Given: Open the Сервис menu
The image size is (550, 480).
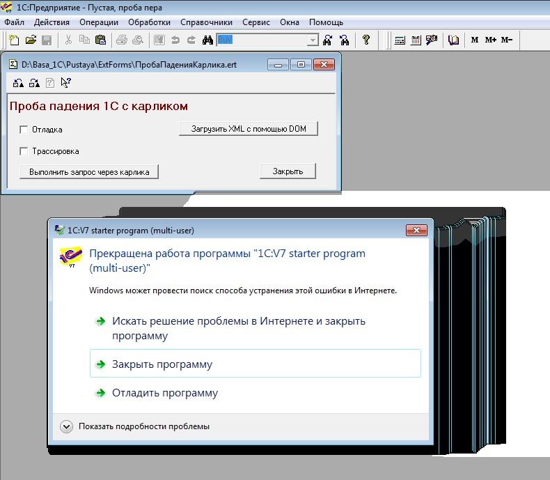Looking at the screenshot, I should (256, 22).
